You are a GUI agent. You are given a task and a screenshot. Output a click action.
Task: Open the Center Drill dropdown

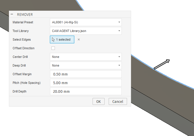[86, 57]
